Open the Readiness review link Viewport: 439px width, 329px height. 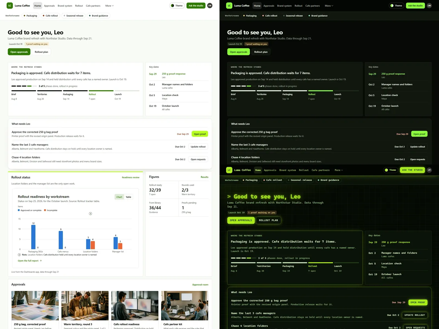131,177
